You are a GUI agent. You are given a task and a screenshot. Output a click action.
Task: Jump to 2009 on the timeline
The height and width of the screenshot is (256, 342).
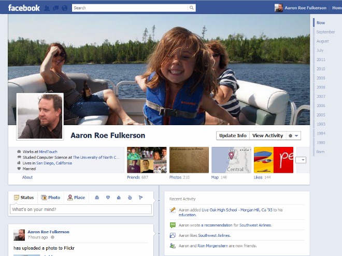pos(321,78)
